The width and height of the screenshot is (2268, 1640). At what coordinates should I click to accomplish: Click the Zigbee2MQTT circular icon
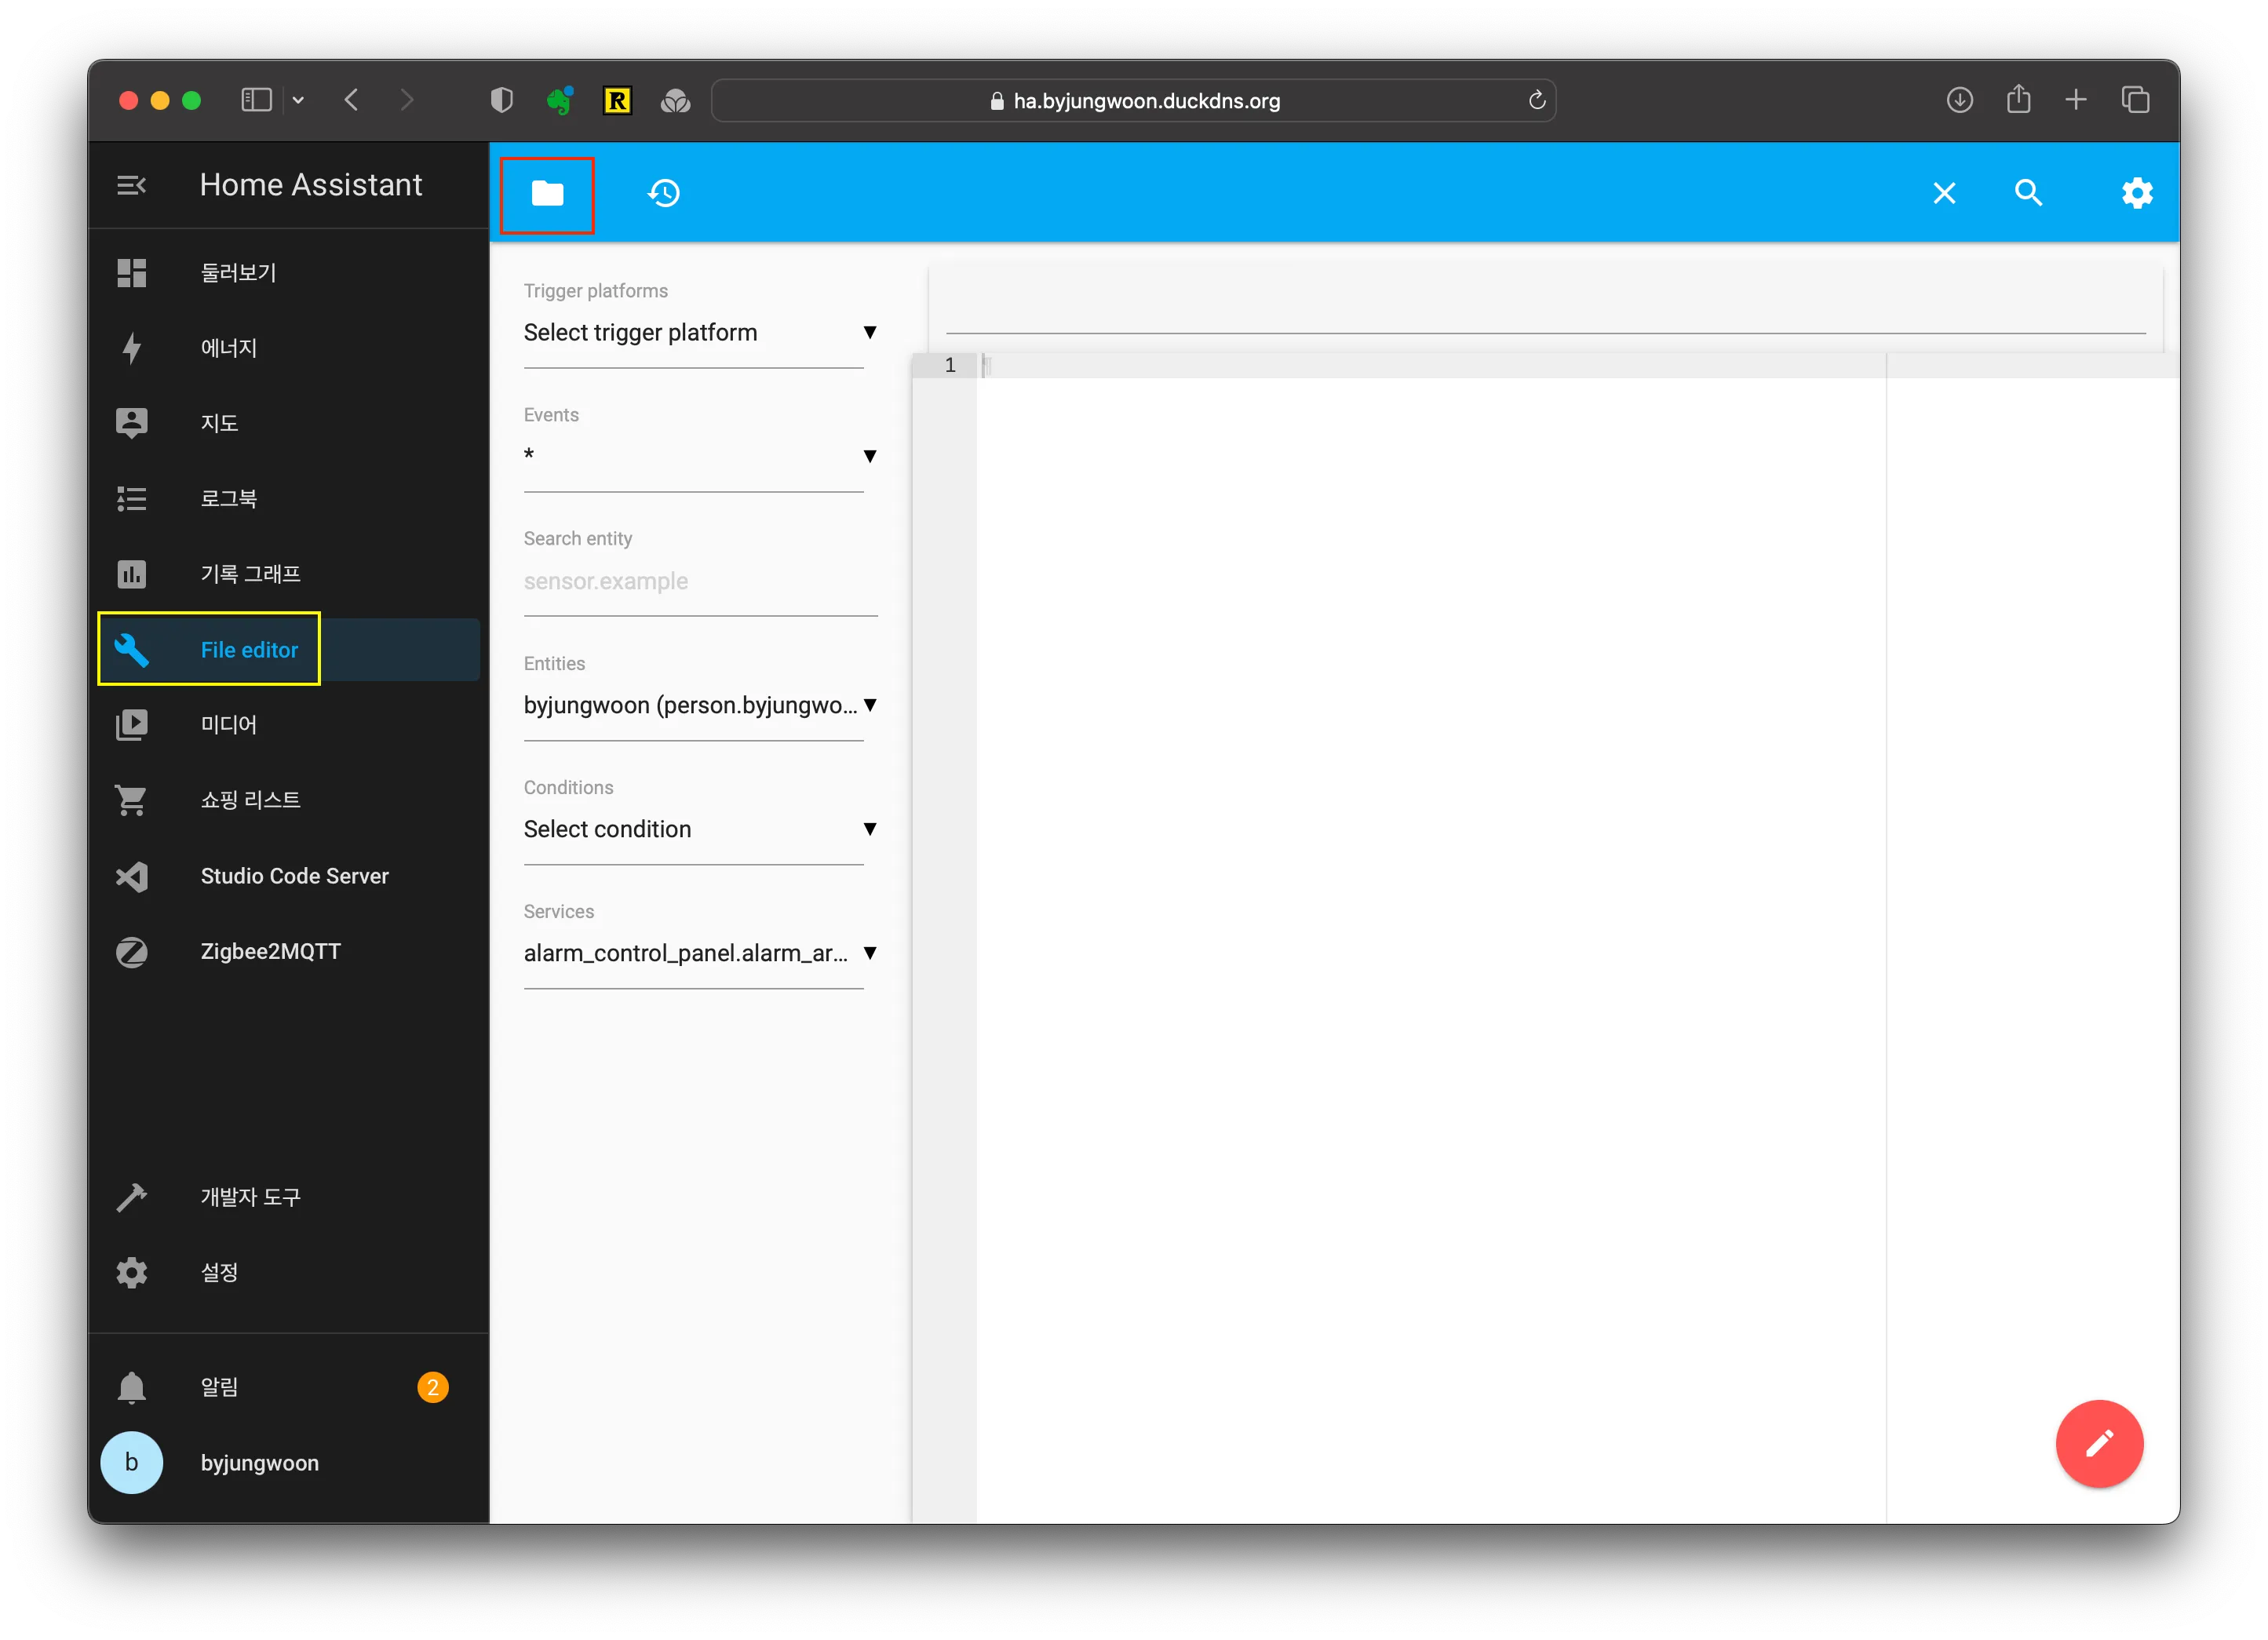click(x=132, y=951)
